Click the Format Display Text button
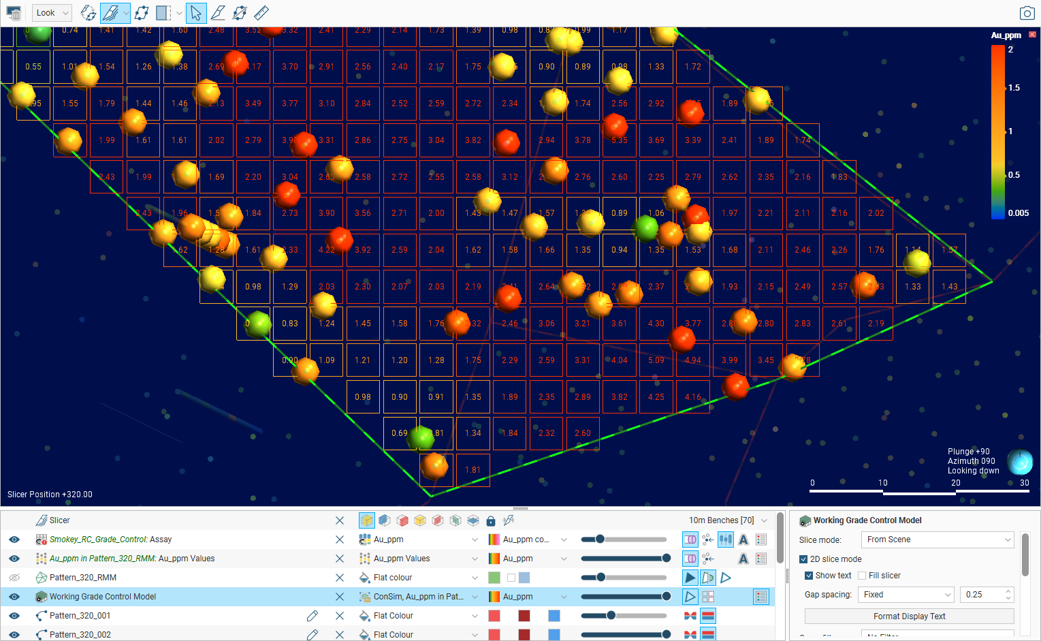Image resolution: width=1041 pixels, height=641 pixels. point(909,616)
